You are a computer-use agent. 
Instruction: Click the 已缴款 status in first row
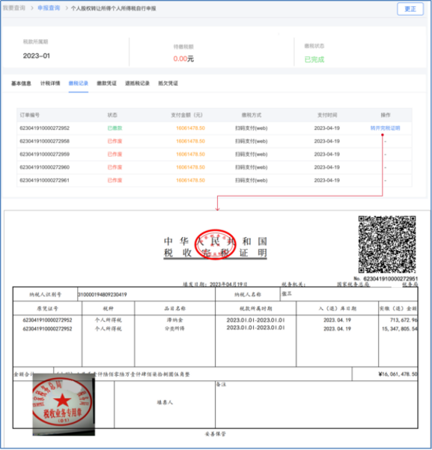coord(115,128)
